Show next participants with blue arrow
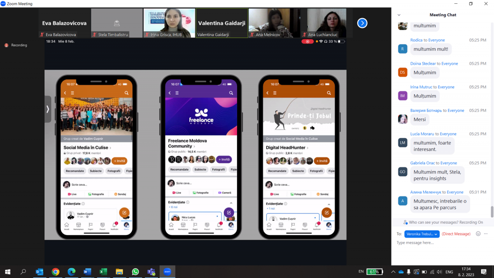Viewport: 494px width, 278px height. [362, 23]
